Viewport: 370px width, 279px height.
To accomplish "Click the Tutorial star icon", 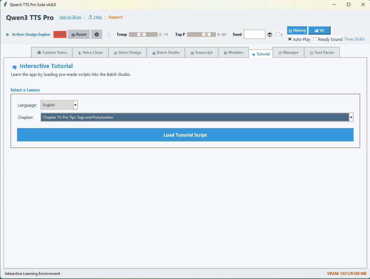I will (x=254, y=54).
